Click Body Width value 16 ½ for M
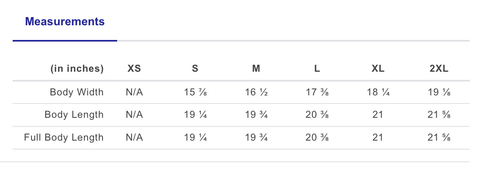This screenshot has height=183, width=489. [256, 92]
